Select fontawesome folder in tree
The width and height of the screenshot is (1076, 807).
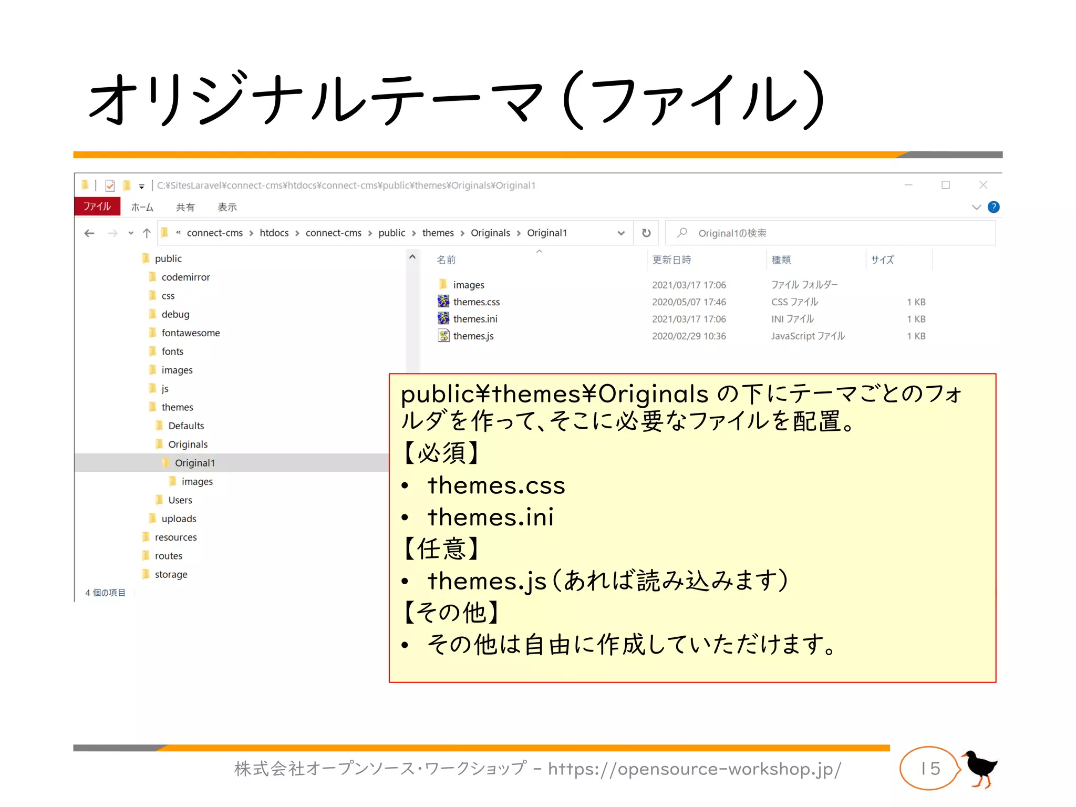click(190, 333)
